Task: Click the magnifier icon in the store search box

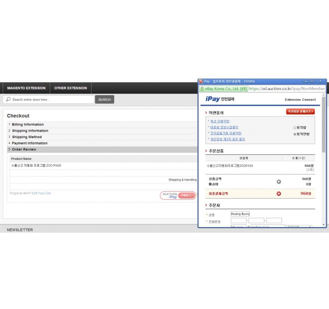Action: pyautogui.click(x=8, y=100)
